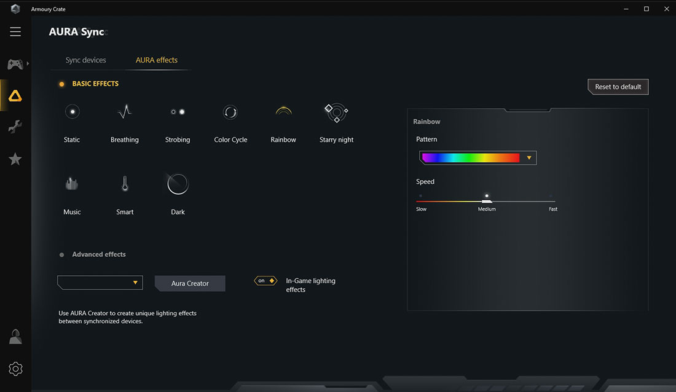Click the In-Game lighting effects label

point(310,285)
